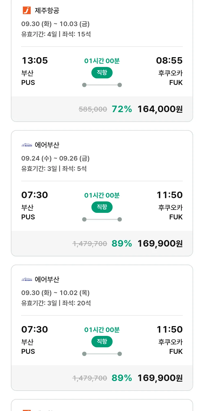
Task: Tap 직항 badge on Air Busan 09.24 flight
Action: [102, 207]
